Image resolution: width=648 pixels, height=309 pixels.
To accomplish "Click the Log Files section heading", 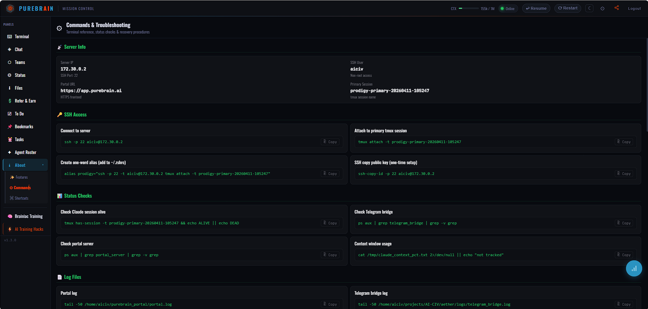I will (x=73, y=277).
